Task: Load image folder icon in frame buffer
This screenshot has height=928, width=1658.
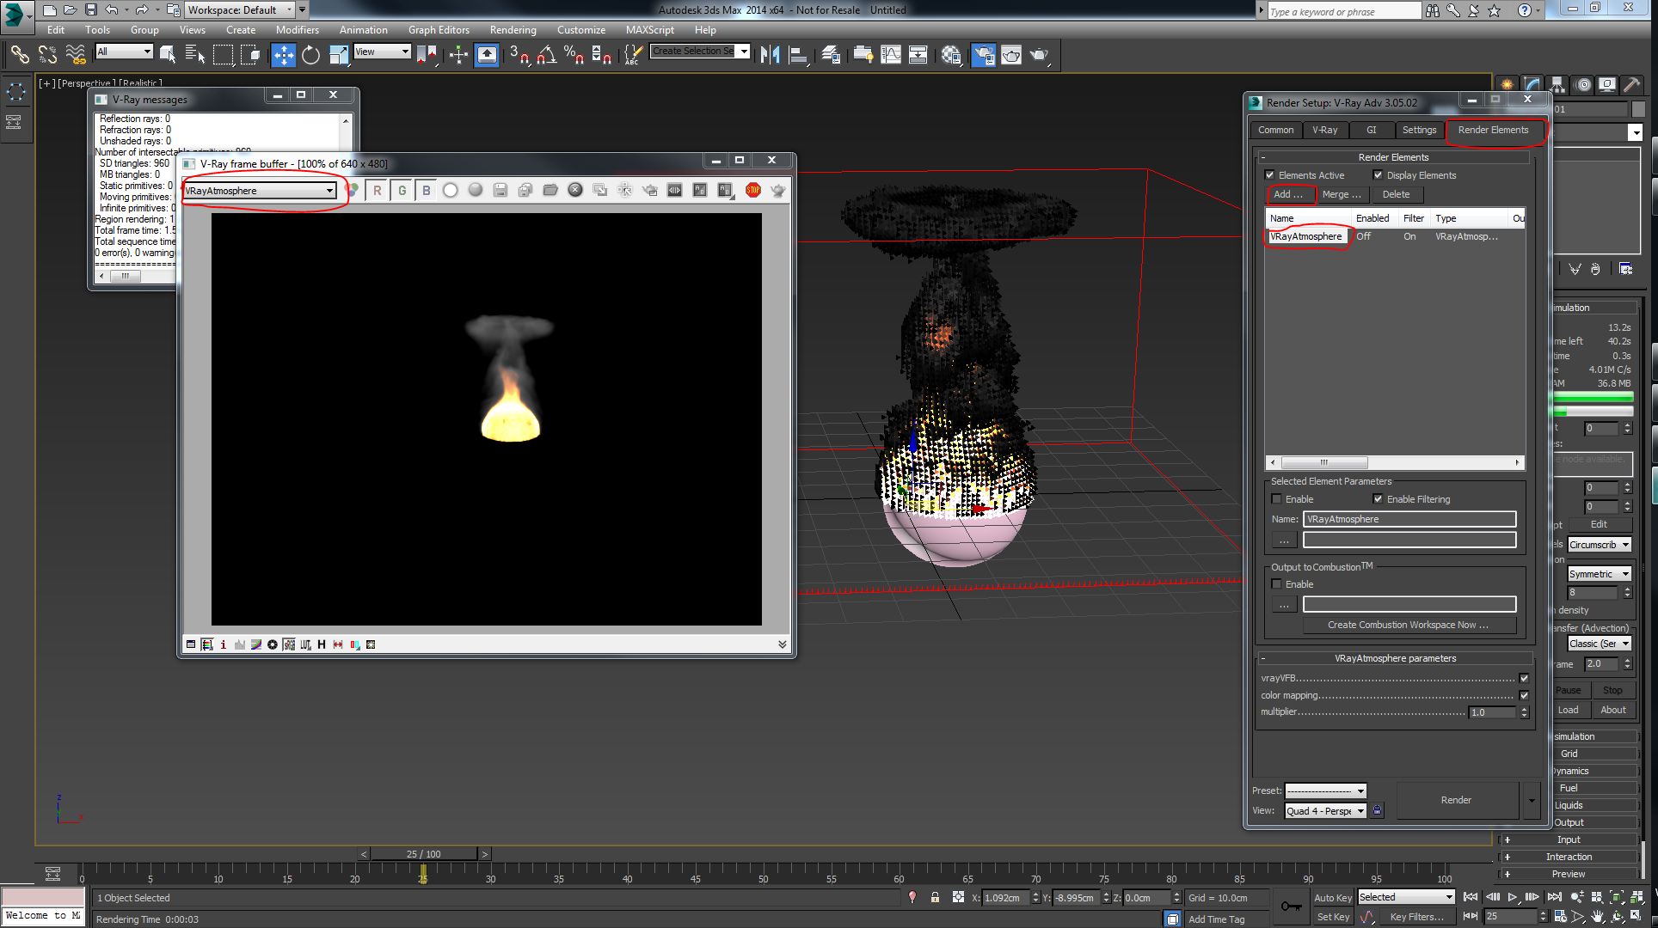Action: pyautogui.click(x=550, y=191)
